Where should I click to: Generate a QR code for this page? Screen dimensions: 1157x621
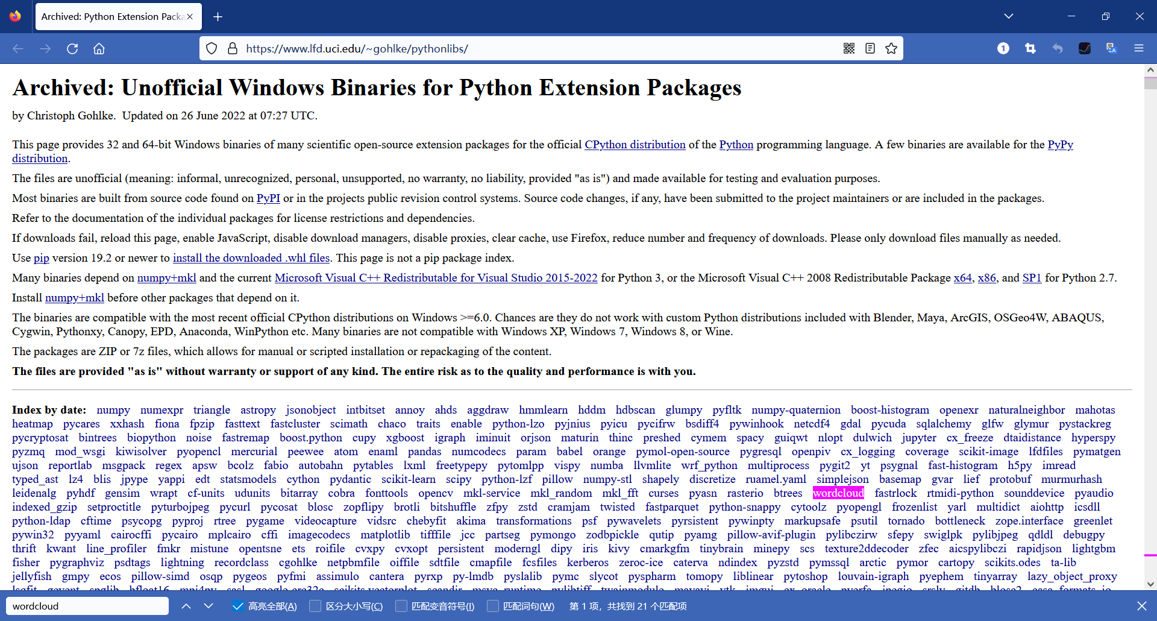point(849,48)
